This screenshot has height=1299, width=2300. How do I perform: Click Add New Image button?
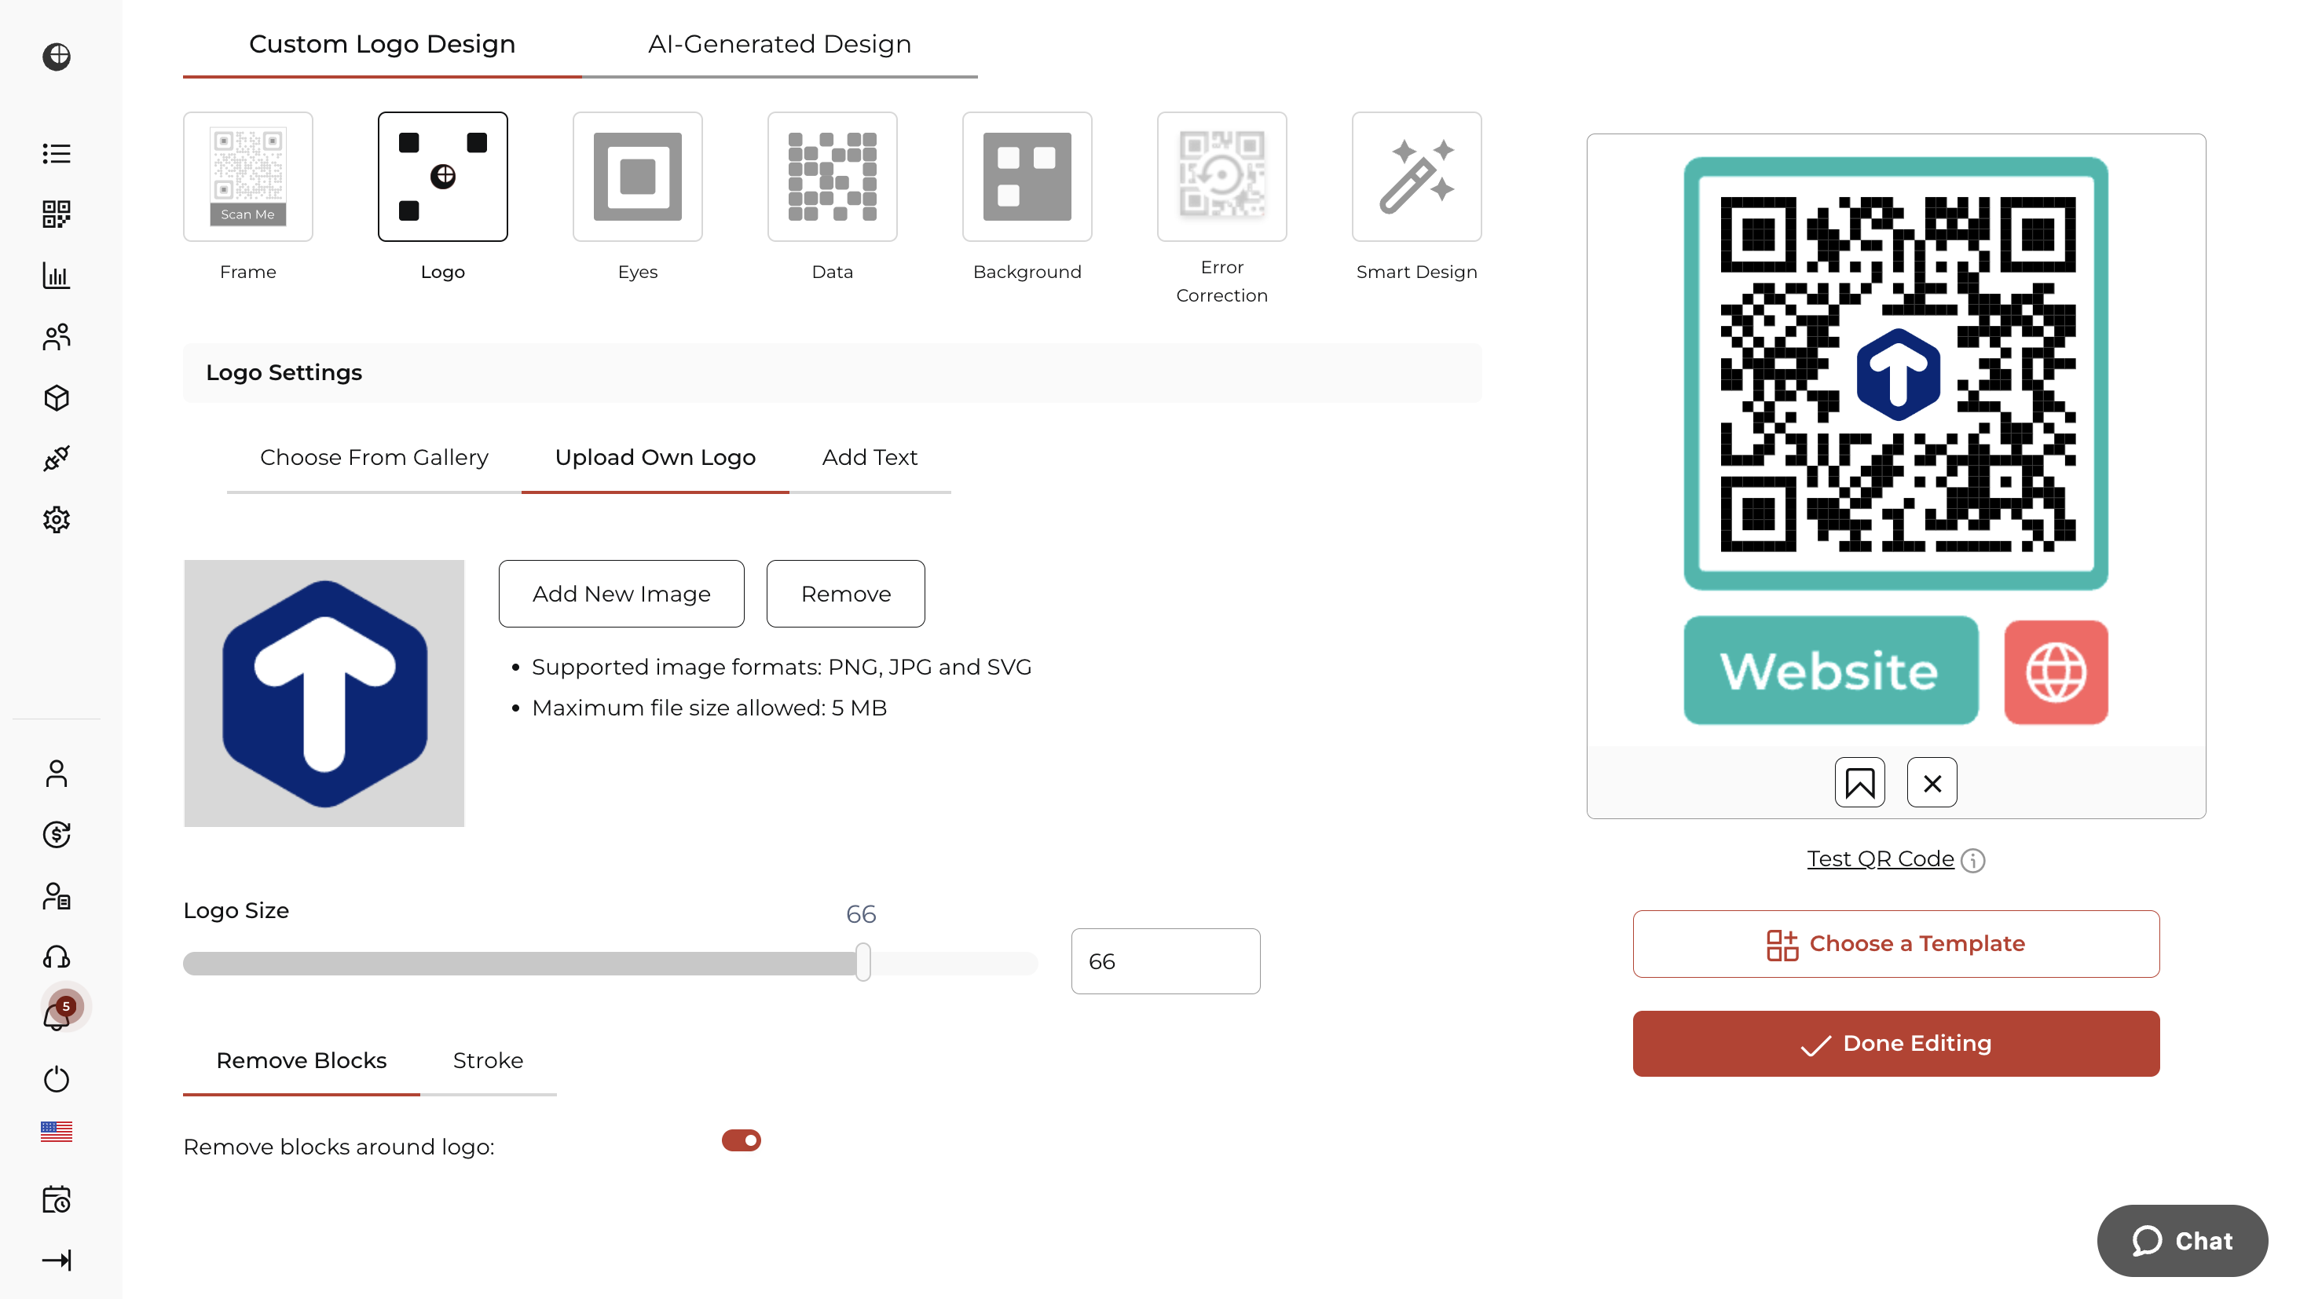click(x=621, y=594)
